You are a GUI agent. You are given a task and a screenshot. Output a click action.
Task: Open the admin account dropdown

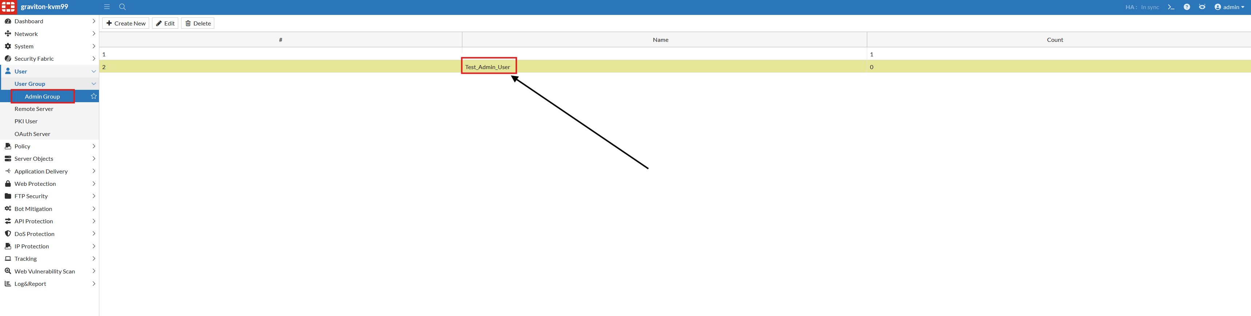(x=1229, y=7)
